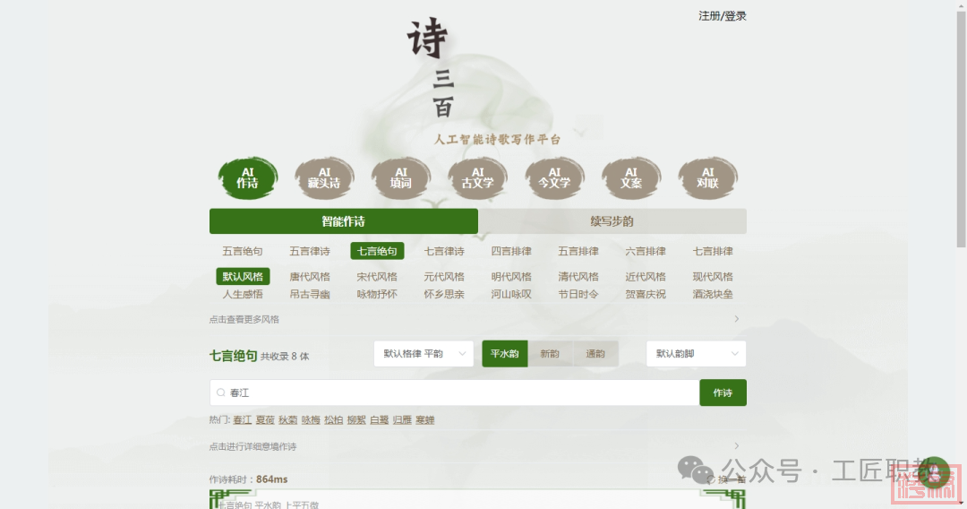Choose the 七言绝句 poem form
The image size is (967, 509).
(378, 251)
